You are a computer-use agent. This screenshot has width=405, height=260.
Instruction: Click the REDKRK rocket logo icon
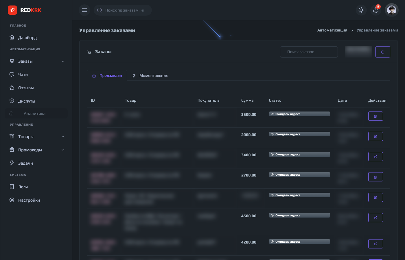(x=12, y=10)
